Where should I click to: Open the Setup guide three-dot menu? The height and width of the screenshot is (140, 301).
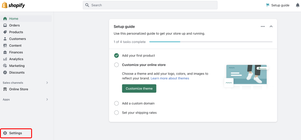tap(263, 27)
